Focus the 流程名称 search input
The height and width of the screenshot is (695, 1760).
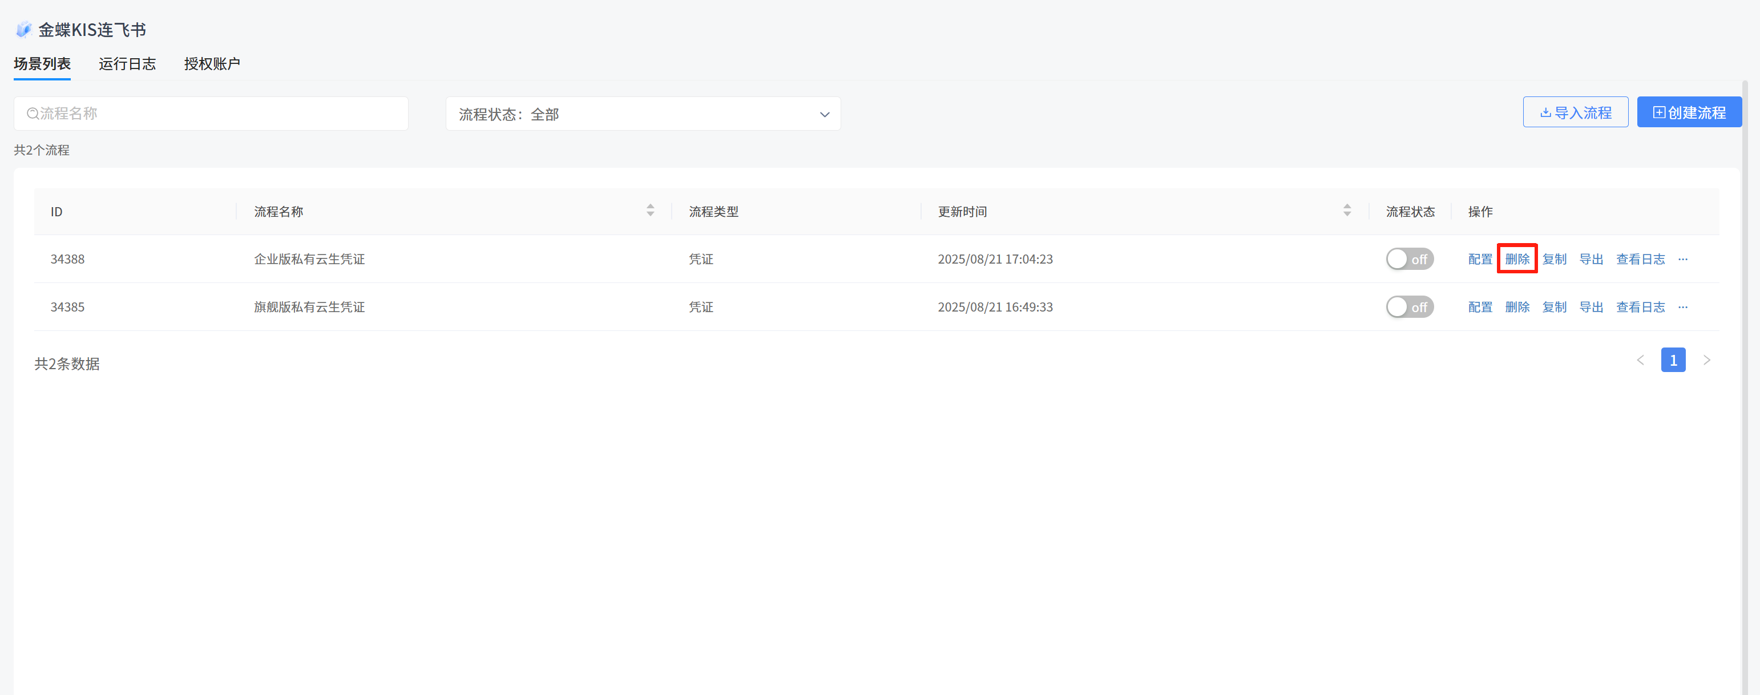click(219, 114)
